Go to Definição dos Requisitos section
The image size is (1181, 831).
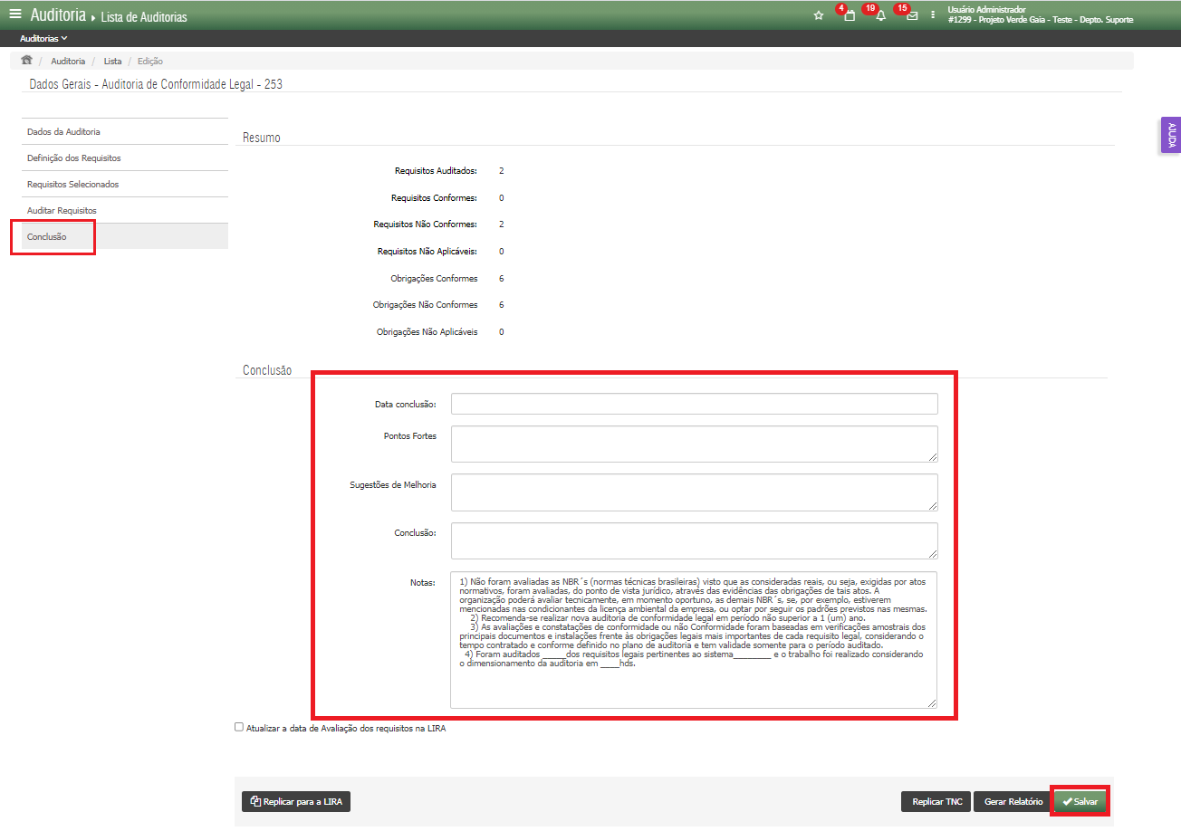click(x=74, y=158)
